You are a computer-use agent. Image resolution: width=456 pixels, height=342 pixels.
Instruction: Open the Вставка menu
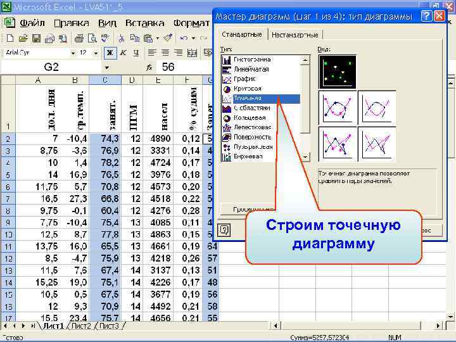144,23
